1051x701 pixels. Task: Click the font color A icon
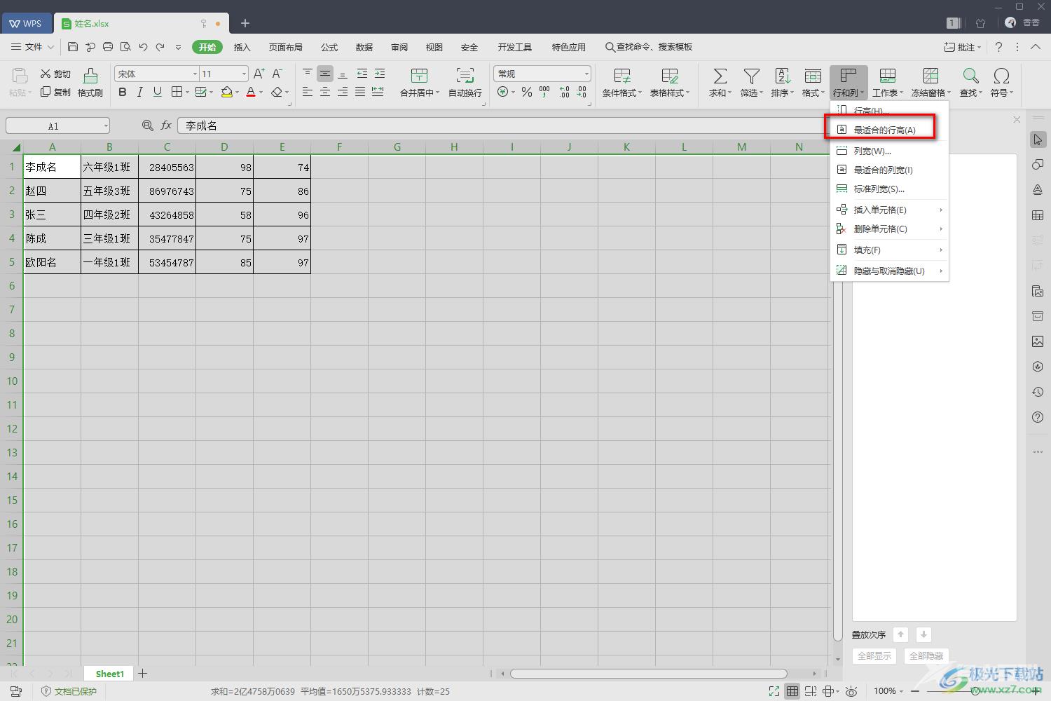point(251,92)
